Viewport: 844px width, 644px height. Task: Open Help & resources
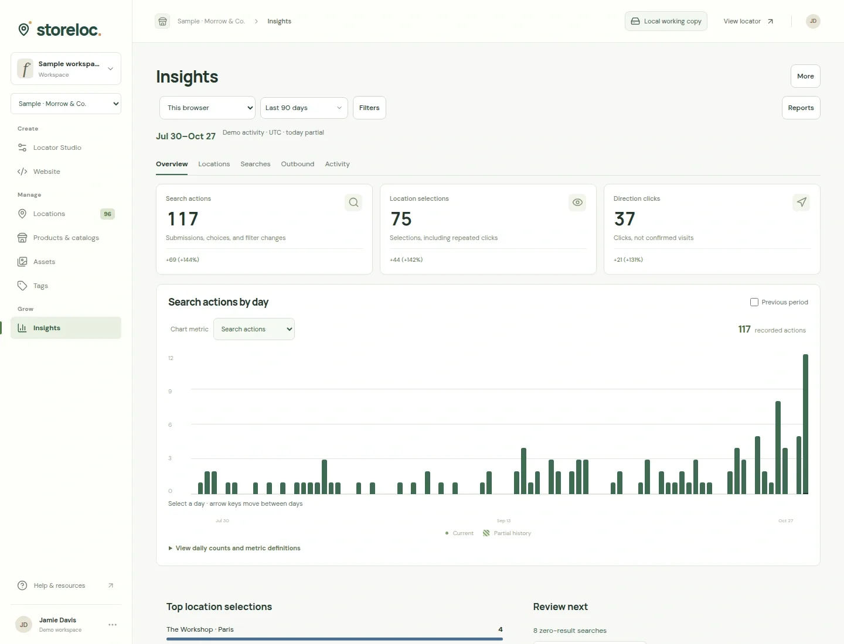pos(66,585)
